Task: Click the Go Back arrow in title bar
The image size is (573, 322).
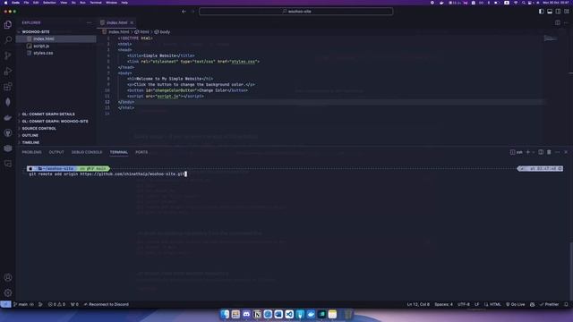Action: [x=184, y=12]
